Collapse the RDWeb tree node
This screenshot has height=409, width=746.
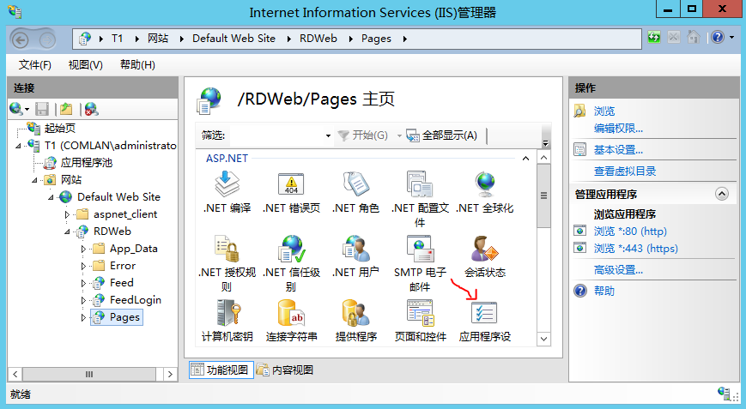67,232
